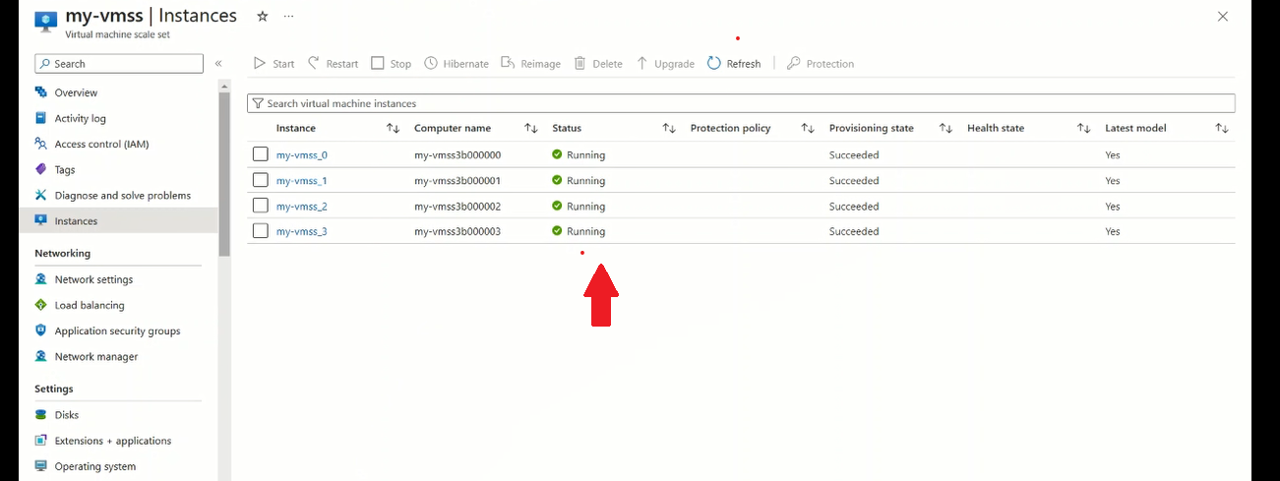Screen dimensions: 1280x481
Task: Open the my-vmss_0 instance link
Action: coord(301,154)
